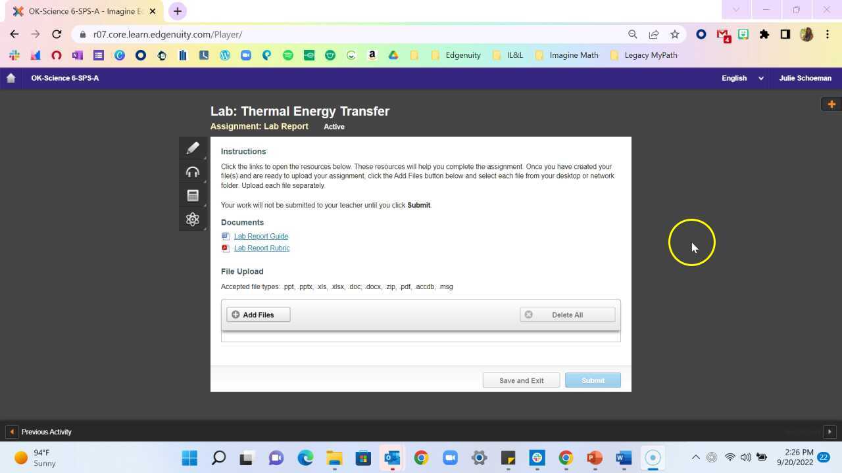Click the address bar URL field

pos(355,34)
